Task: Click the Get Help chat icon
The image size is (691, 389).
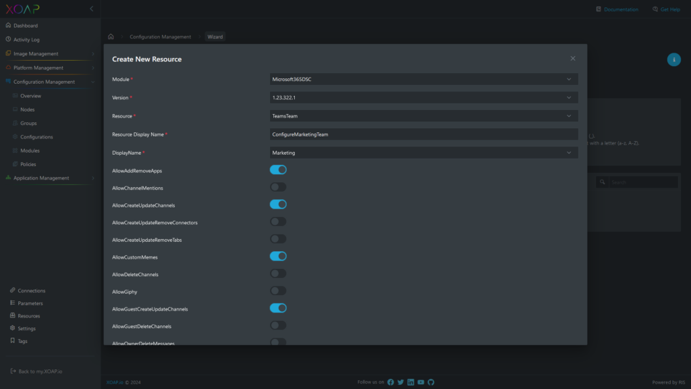Action: [x=655, y=9]
